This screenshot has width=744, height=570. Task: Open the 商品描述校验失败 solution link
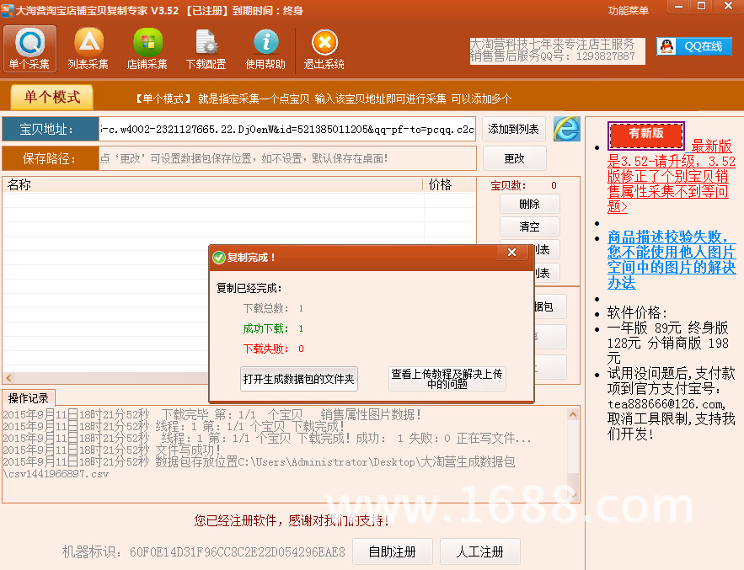pyautogui.click(x=672, y=260)
